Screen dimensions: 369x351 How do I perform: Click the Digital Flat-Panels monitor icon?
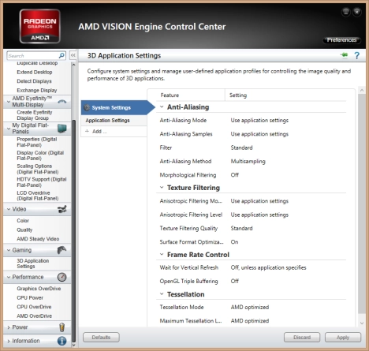62,129
